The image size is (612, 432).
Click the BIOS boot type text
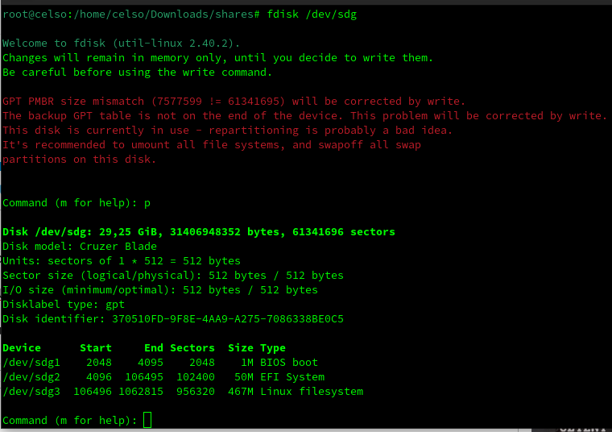[x=289, y=363]
